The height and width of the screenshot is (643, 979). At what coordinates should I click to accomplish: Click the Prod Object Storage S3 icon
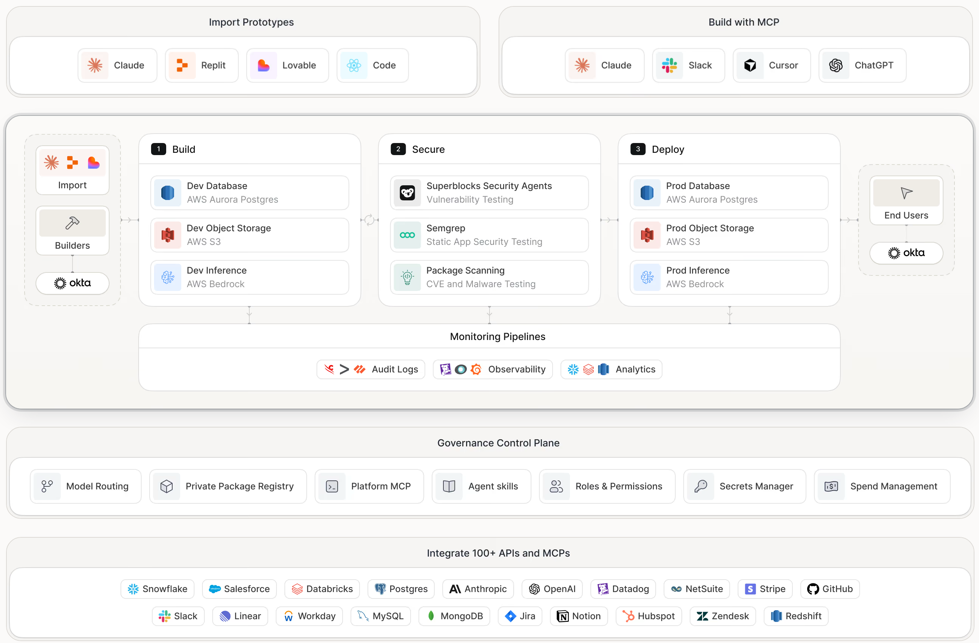647,235
